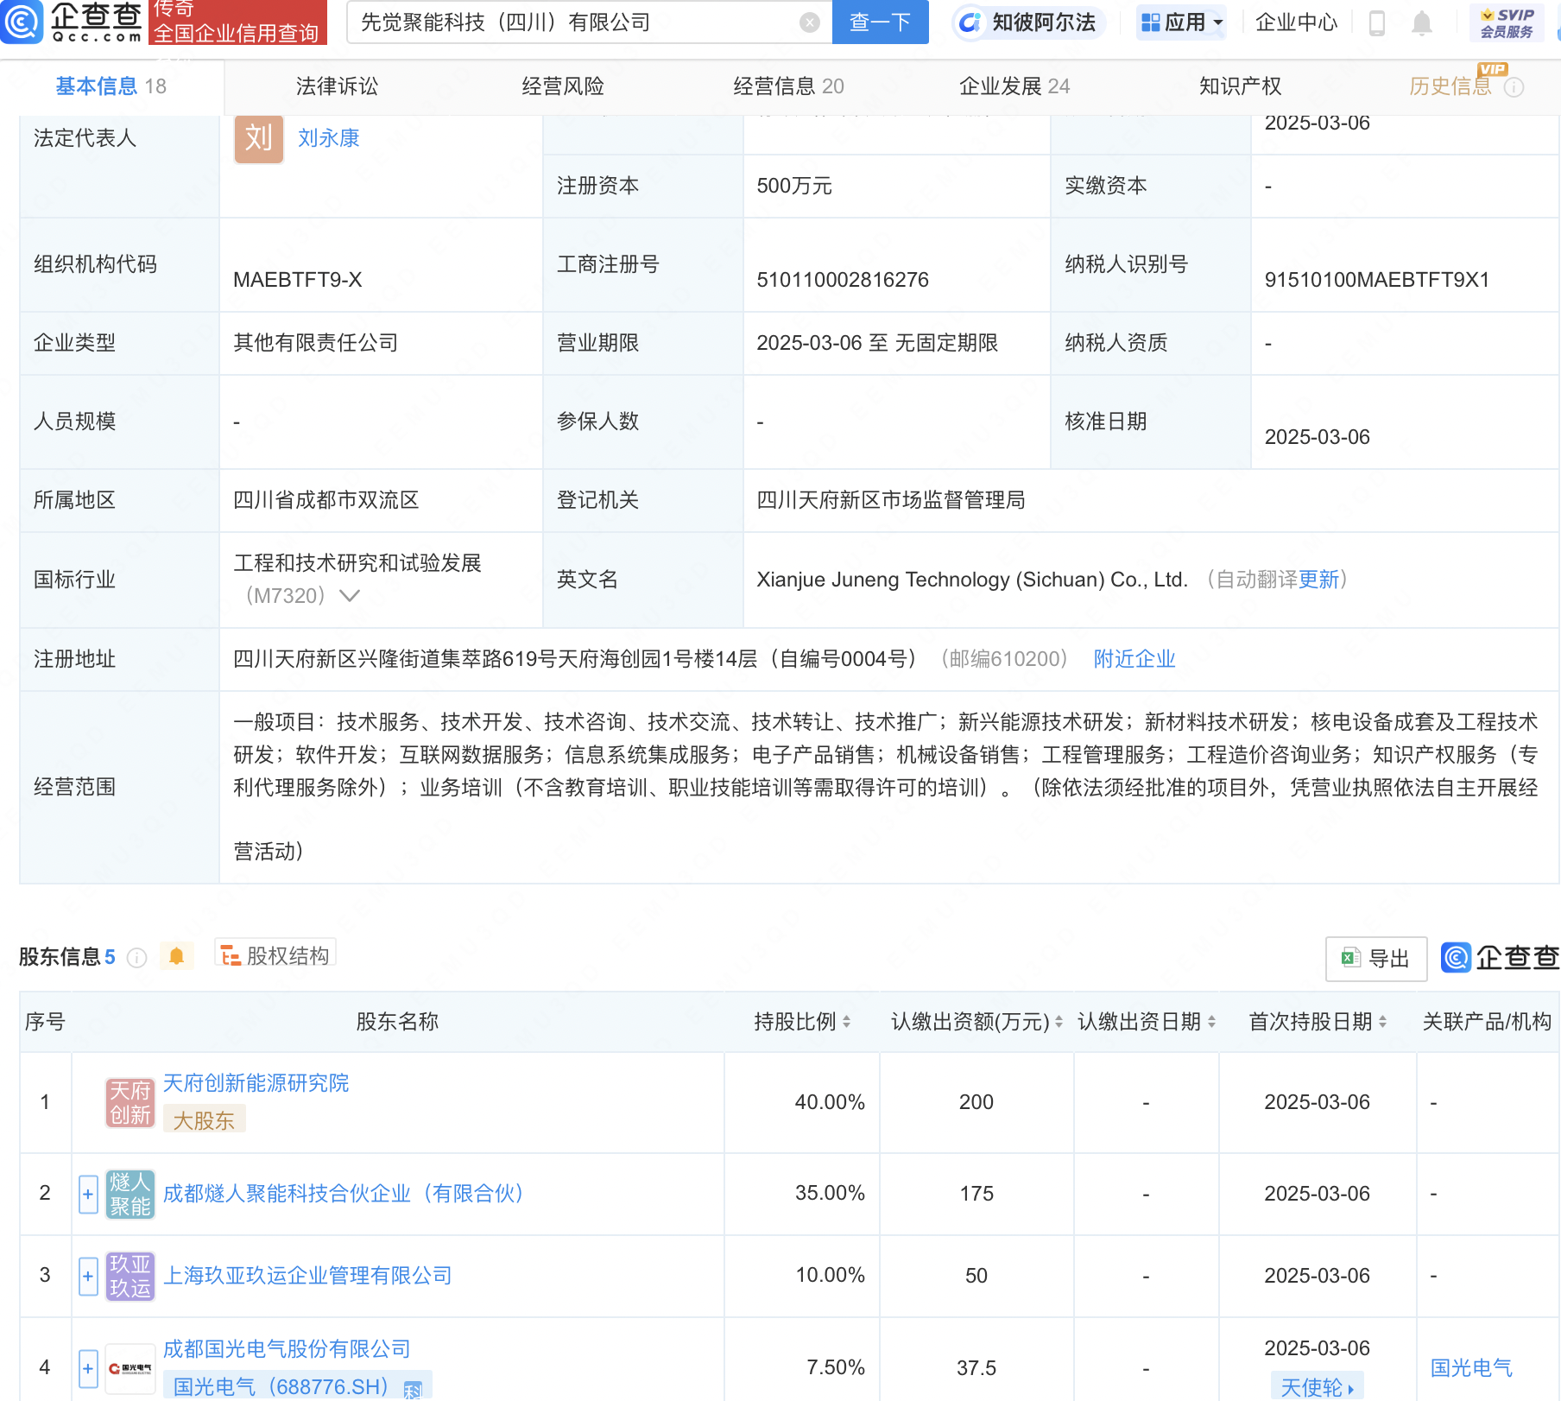The height and width of the screenshot is (1401, 1561).
Task: Sort shareholders by 持股比例 column
Action: (802, 1022)
